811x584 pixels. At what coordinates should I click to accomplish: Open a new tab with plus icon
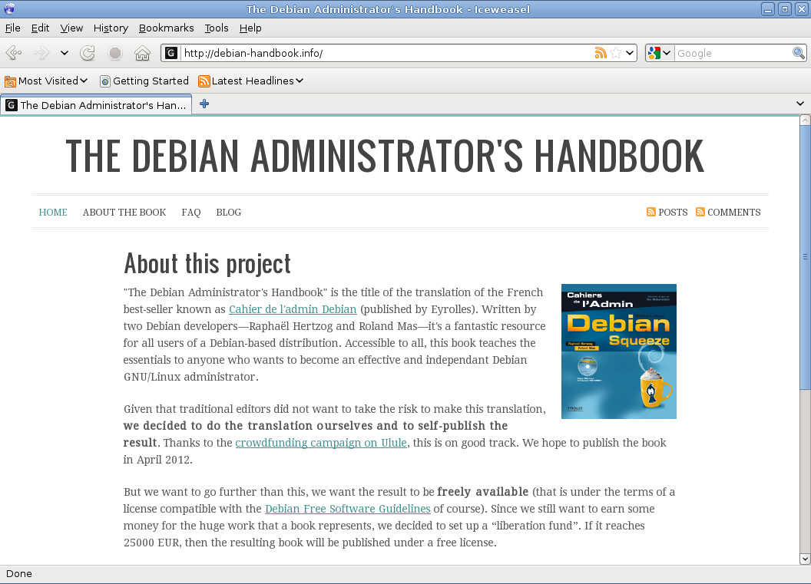[x=204, y=104]
